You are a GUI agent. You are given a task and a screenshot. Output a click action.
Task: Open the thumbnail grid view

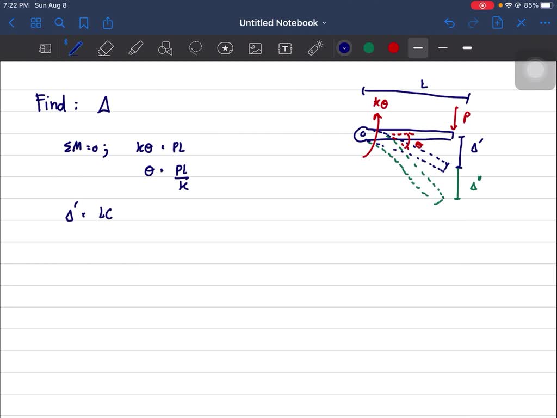click(36, 23)
